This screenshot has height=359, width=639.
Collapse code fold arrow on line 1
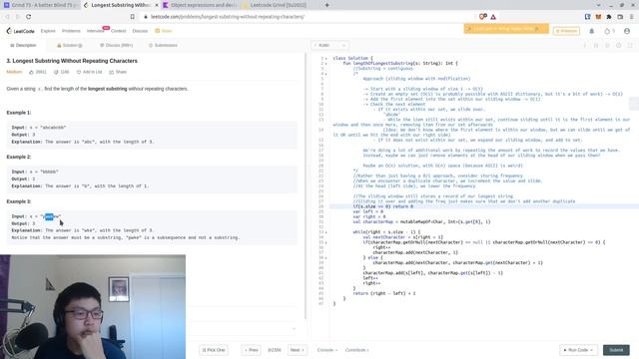click(x=326, y=58)
